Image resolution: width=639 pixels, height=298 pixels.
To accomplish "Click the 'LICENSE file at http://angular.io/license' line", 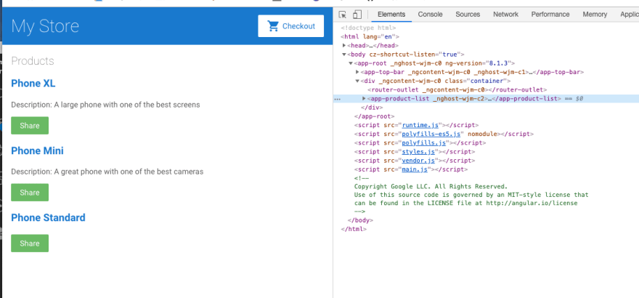I will pos(465,203).
